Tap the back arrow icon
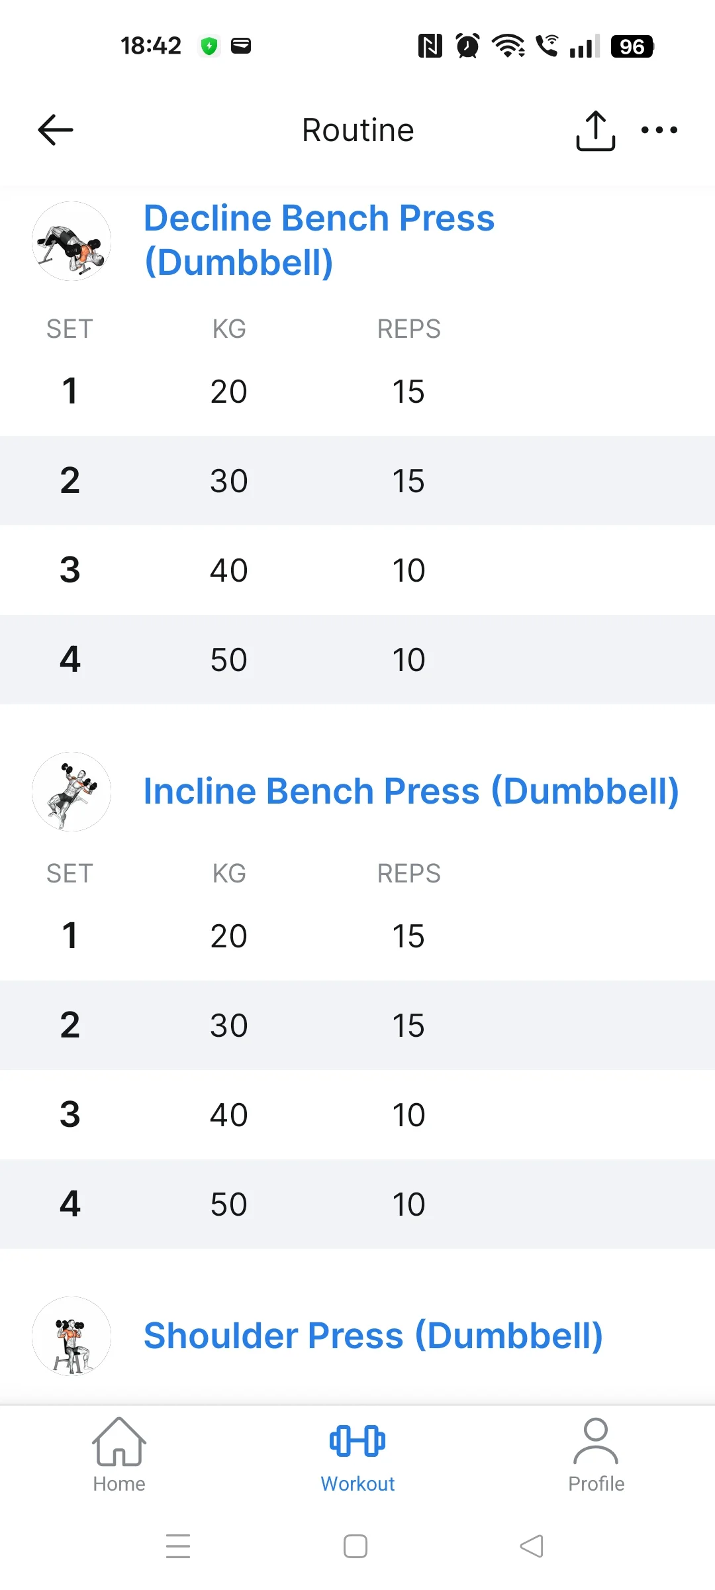Image resolution: width=715 pixels, height=1590 pixels. point(56,130)
